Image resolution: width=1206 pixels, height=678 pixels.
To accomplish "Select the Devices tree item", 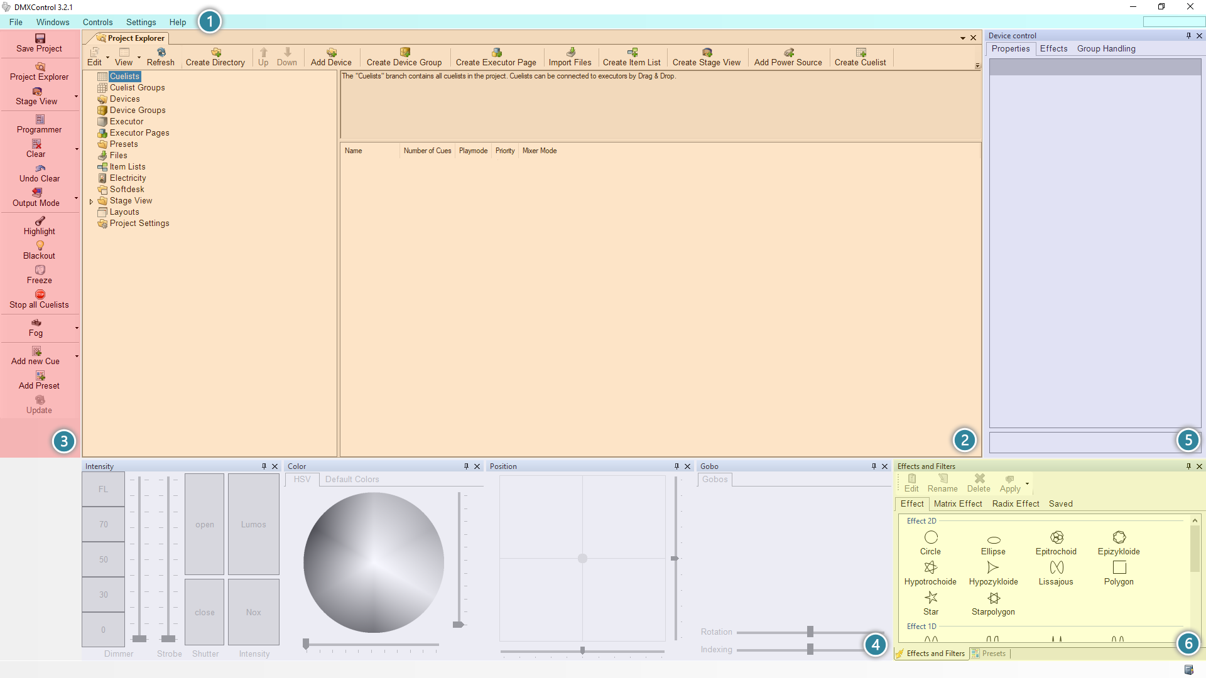I will coord(124,99).
